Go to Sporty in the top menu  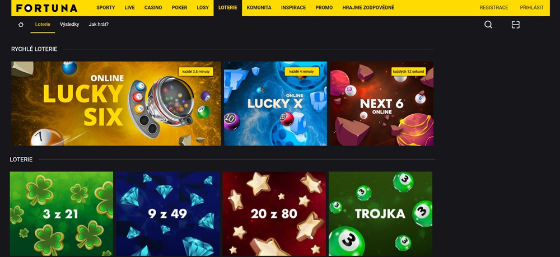(x=106, y=7)
